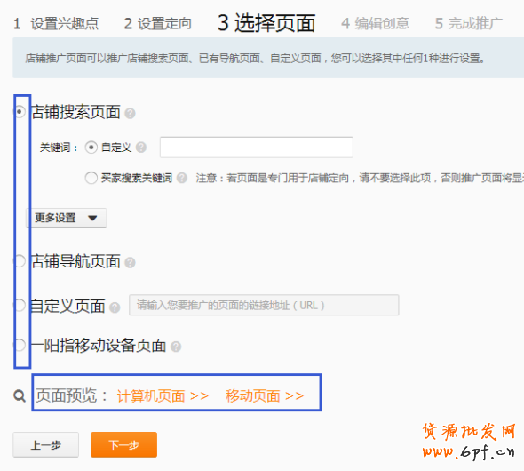Click help icon next to 自定义 keyword option
The height and width of the screenshot is (471, 524).
pyautogui.click(x=141, y=148)
